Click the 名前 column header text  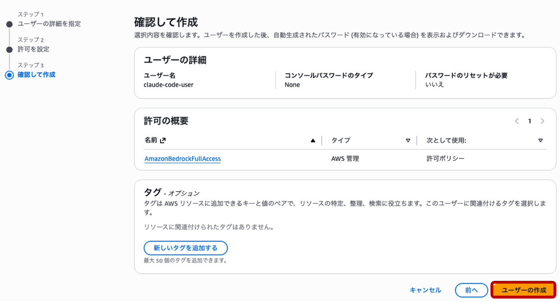click(151, 141)
